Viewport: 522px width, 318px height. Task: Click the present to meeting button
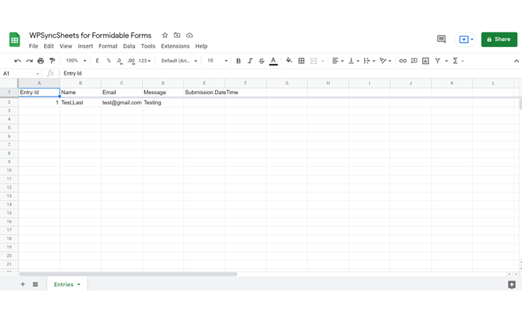point(466,39)
